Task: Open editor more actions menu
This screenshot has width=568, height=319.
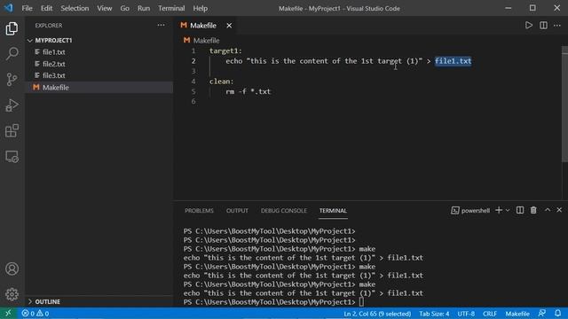Action: coord(557,26)
